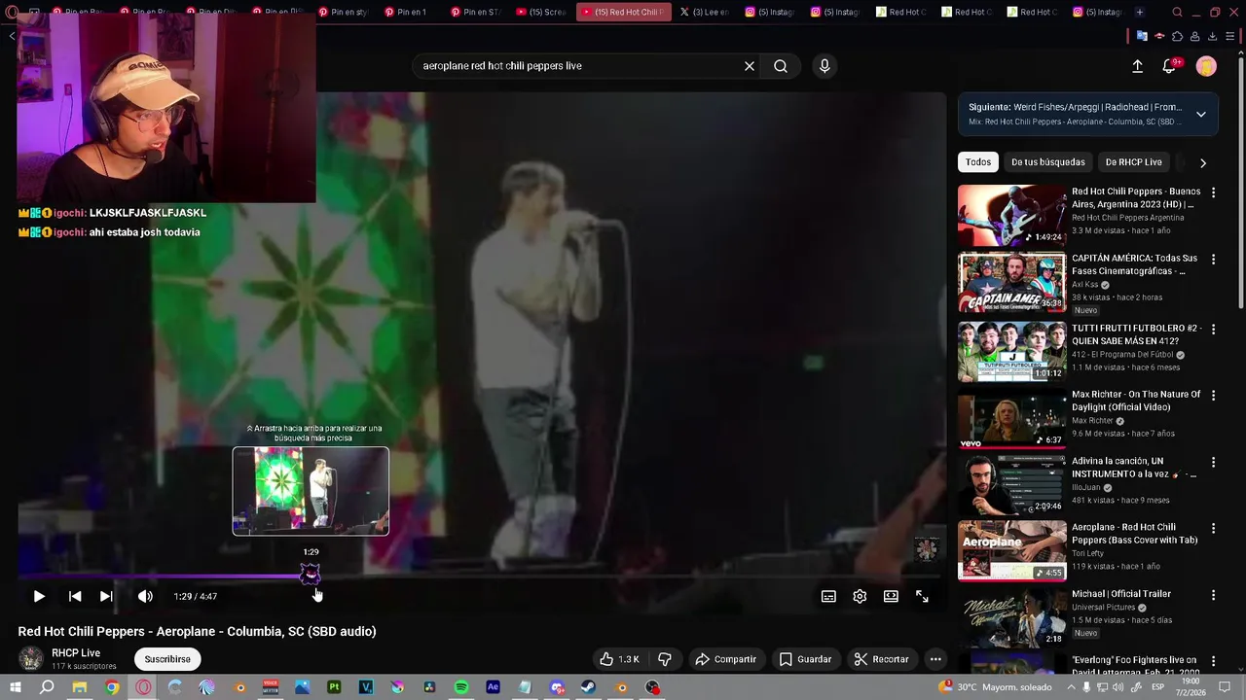Open options for Adivina la canción video

(x=1213, y=462)
